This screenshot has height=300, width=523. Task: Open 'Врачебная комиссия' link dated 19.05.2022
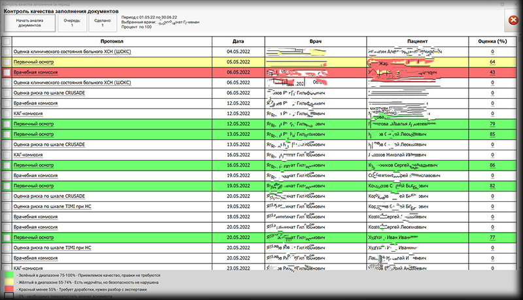pyautogui.click(x=35, y=176)
